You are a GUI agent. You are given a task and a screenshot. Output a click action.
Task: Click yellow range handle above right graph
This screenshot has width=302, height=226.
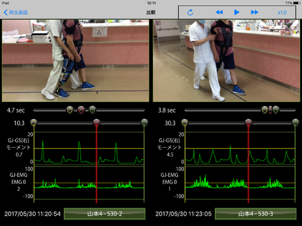pyautogui.click(x=185, y=123)
